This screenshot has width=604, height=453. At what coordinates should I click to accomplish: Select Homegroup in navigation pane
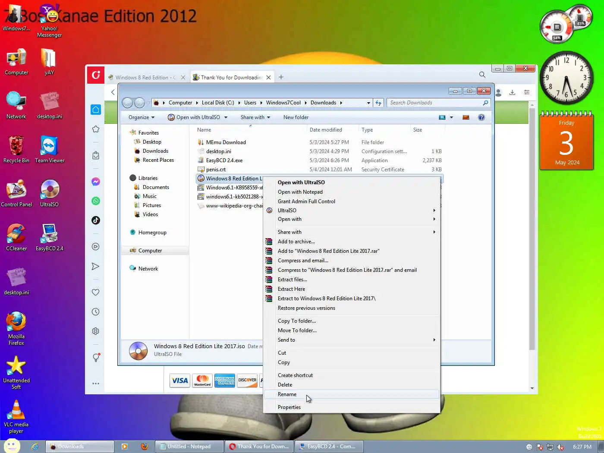152,233
